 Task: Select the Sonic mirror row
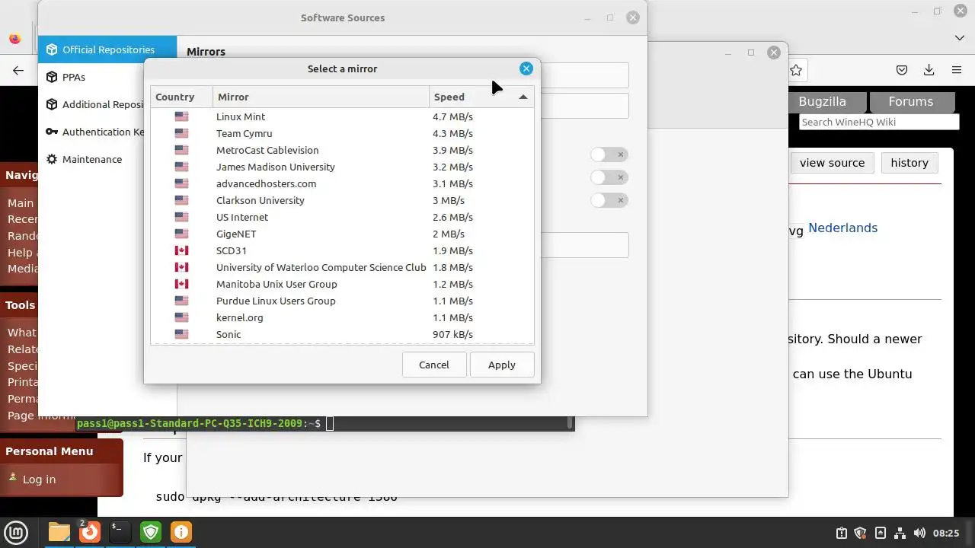click(x=342, y=334)
